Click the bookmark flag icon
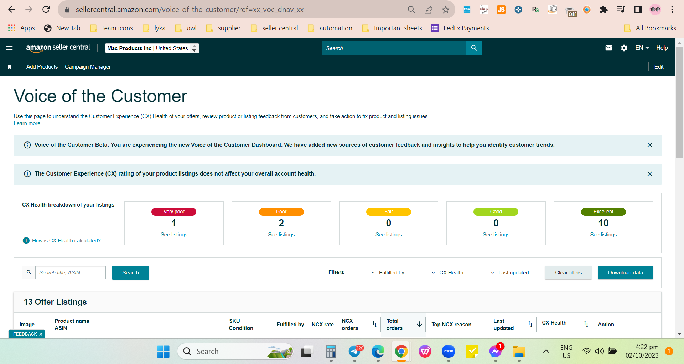 pyautogui.click(x=10, y=67)
